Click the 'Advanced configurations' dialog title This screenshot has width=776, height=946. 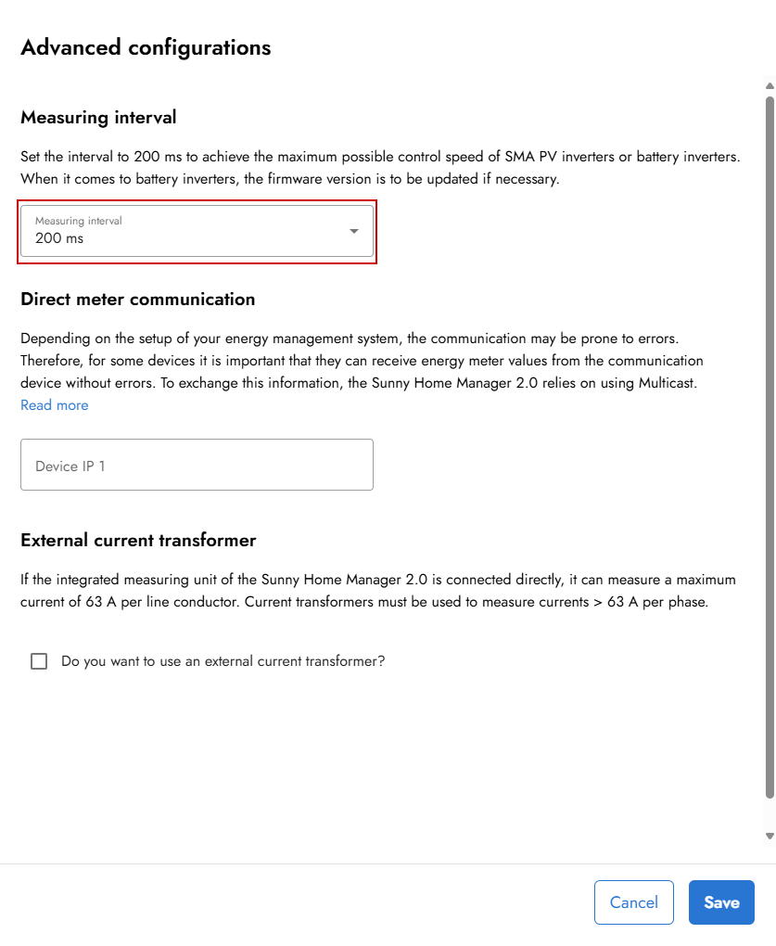(x=146, y=47)
